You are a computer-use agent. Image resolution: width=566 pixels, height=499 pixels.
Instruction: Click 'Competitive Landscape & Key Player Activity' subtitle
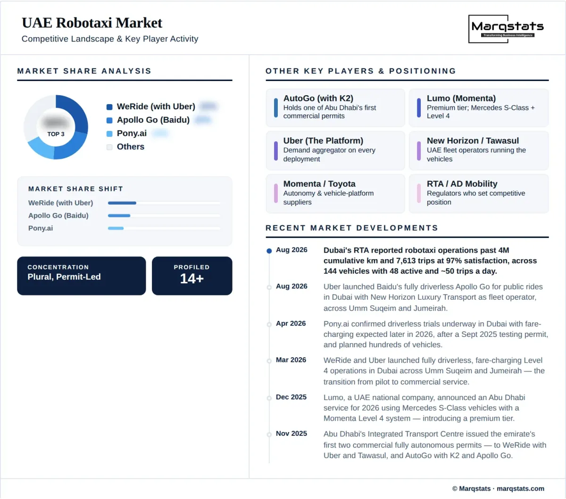tap(110, 39)
